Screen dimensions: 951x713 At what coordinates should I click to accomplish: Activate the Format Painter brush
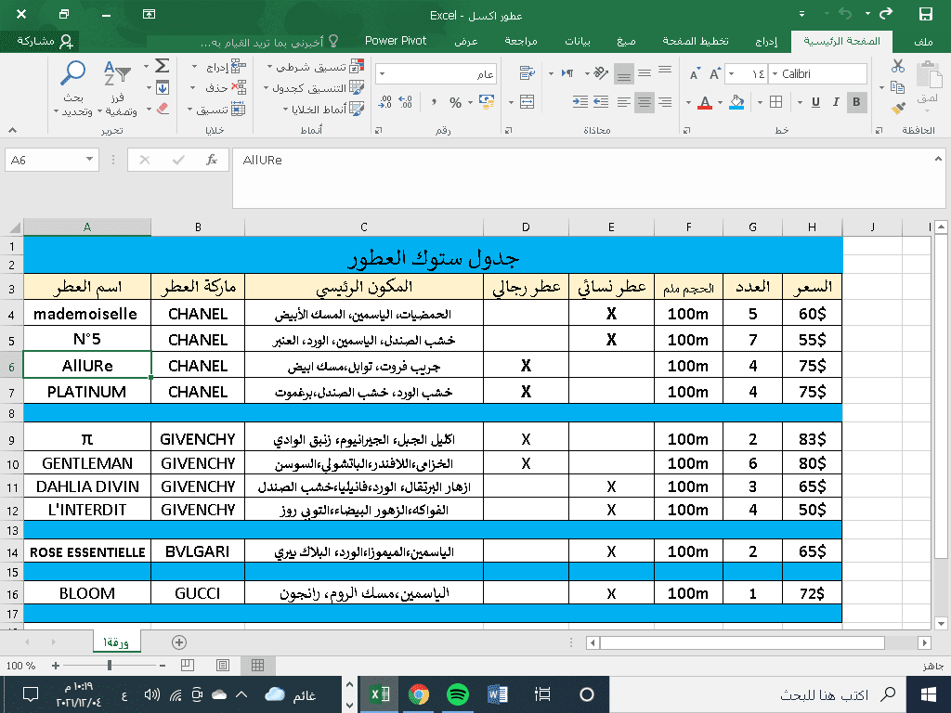(898, 108)
